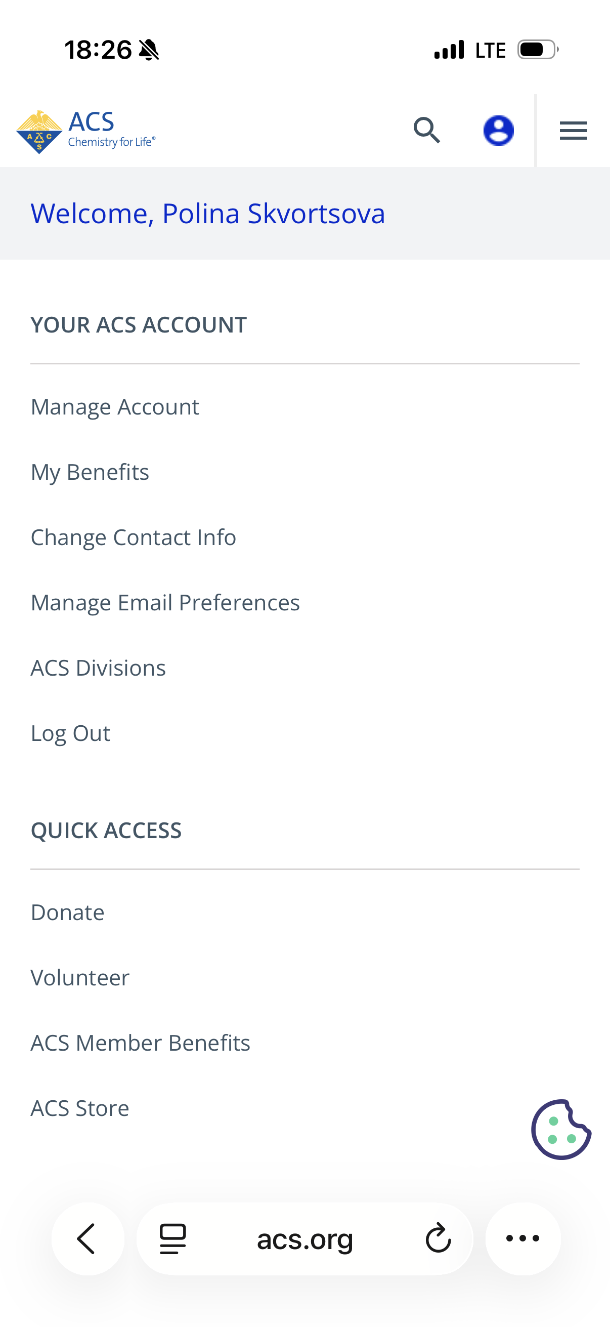610x1327 pixels.
Task: Open Manage Account link
Action: (115, 407)
